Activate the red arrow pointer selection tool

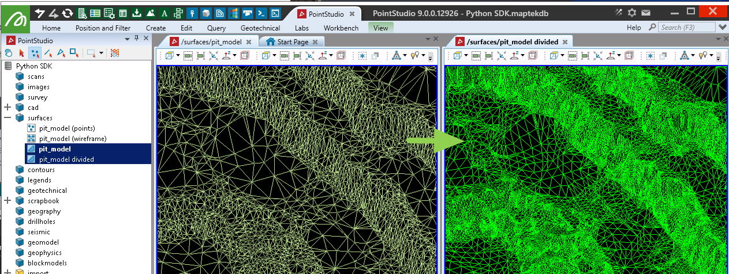tap(22, 52)
